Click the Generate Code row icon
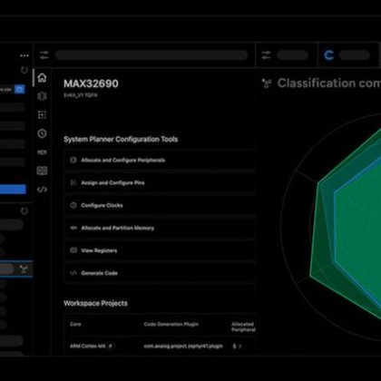 tap(73, 273)
